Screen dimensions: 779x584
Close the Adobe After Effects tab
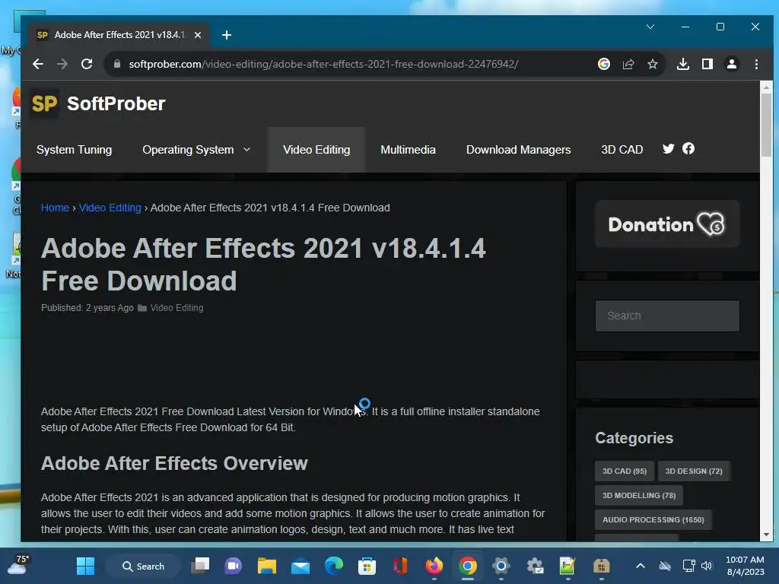point(198,35)
